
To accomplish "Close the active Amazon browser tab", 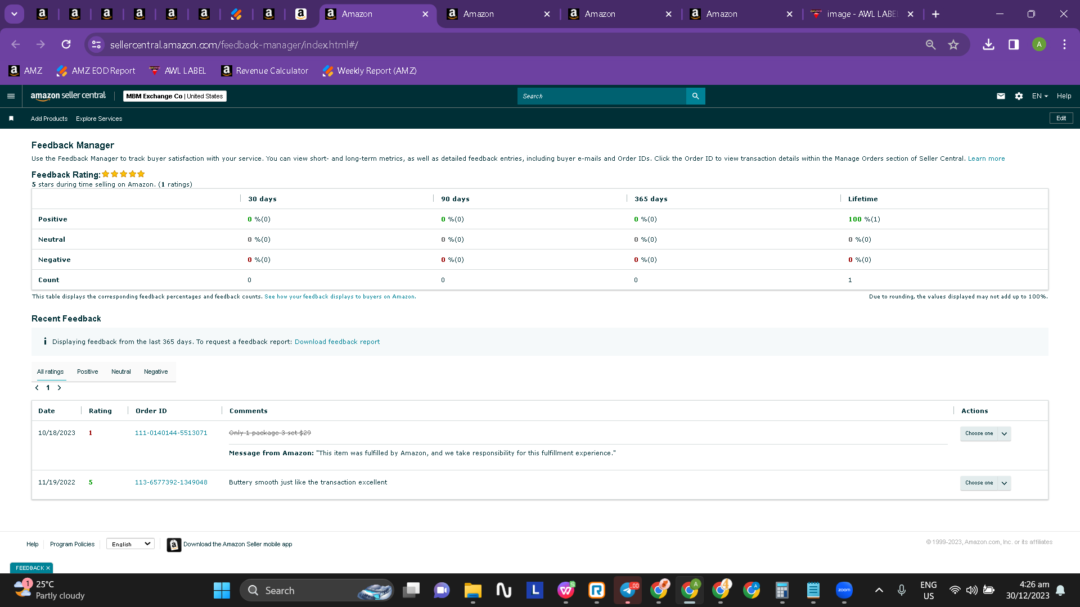I will click(425, 14).
